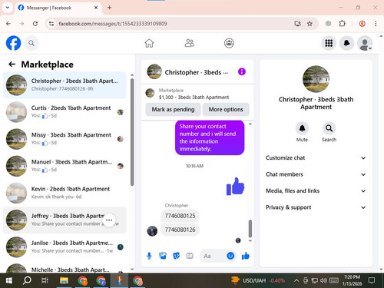Bookmark this page with star
The height and width of the screenshot is (288, 384).
[x=310, y=24]
